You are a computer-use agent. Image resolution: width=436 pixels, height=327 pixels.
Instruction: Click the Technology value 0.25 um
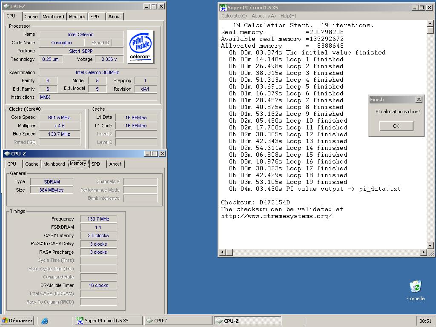pos(51,59)
